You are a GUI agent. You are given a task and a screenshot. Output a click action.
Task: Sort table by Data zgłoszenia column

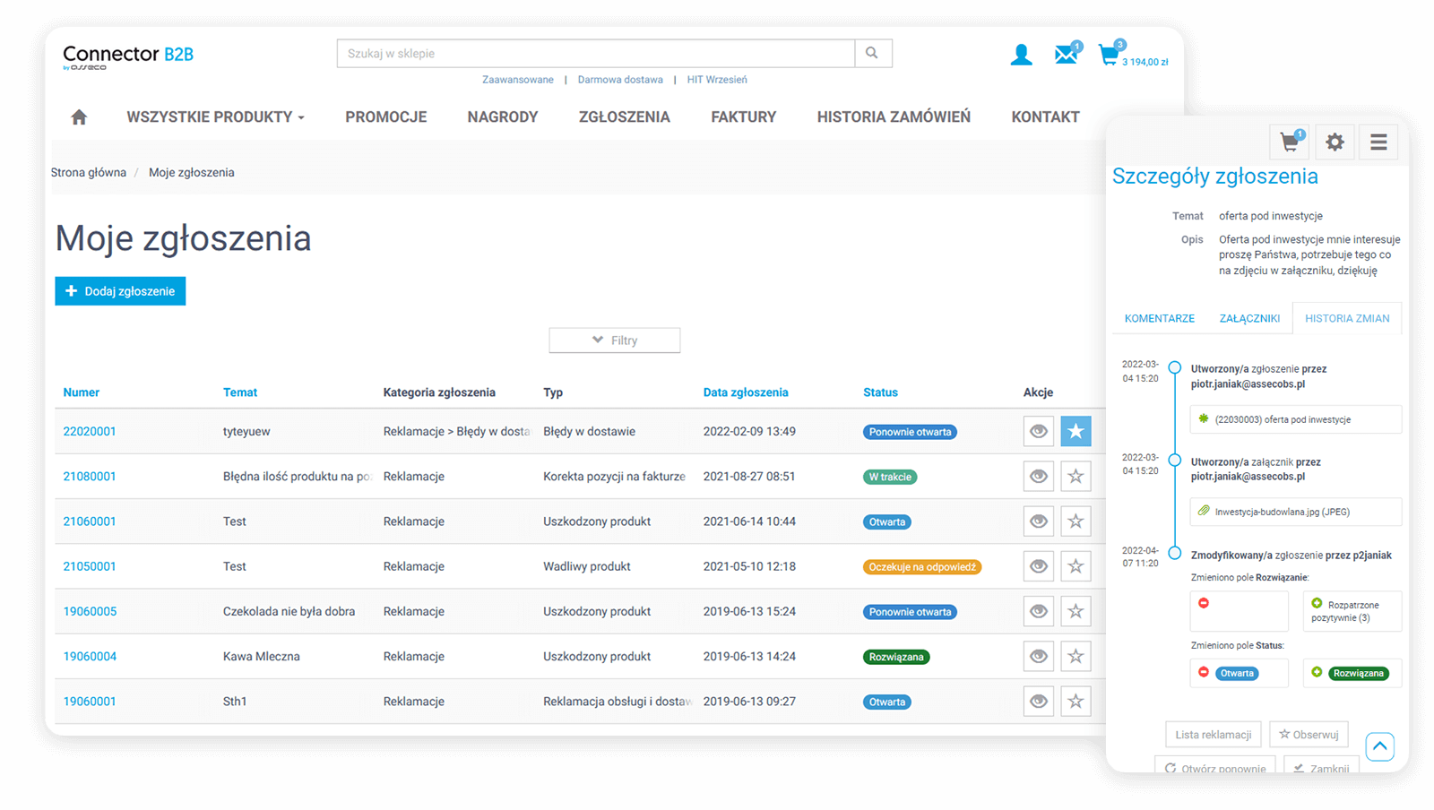pyautogui.click(x=745, y=392)
